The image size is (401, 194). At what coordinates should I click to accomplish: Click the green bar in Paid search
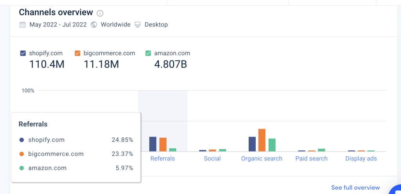click(322, 150)
